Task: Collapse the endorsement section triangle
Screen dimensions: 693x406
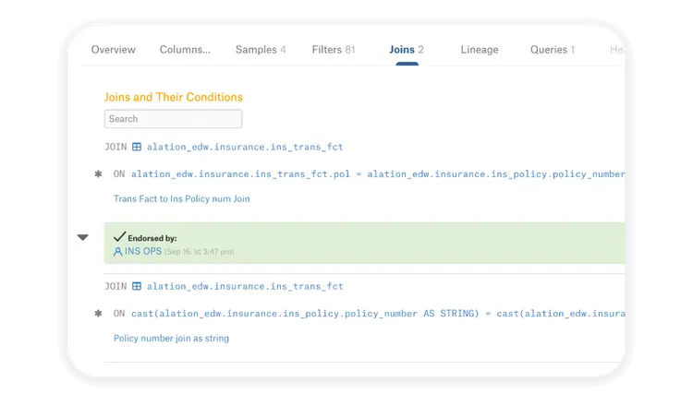Action: point(82,237)
